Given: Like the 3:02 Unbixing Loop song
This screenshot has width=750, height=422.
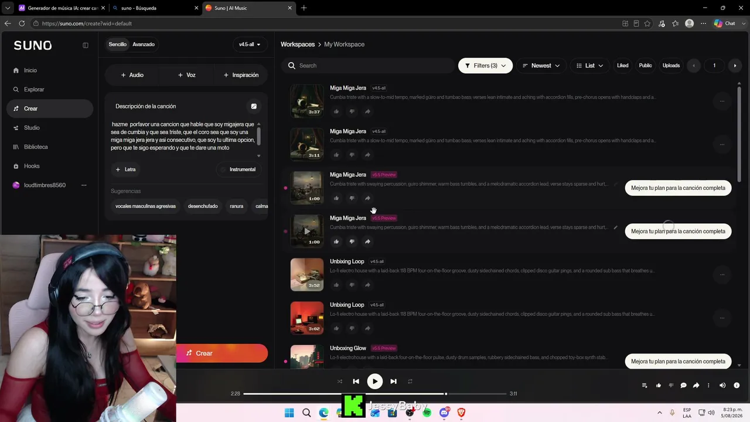Looking at the screenshot, I should tap(336, 328).
